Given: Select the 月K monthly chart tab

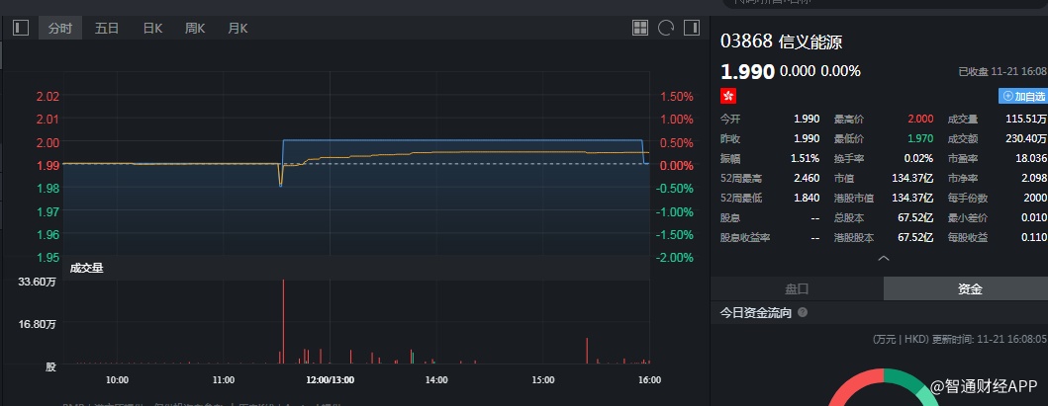Looking at the screenshot, I should [238, 29].
